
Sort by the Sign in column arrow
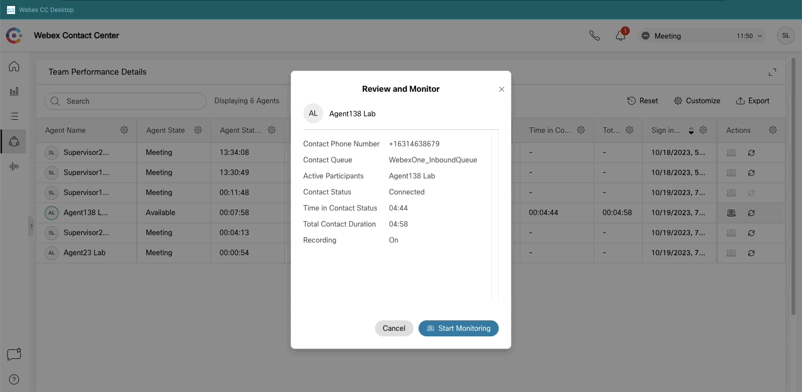[691, 130]
